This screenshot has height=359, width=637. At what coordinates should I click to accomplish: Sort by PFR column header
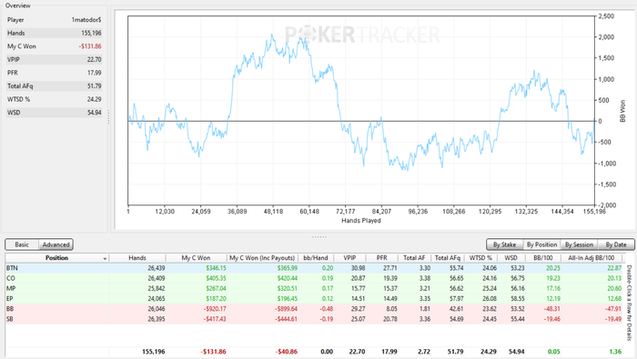tap(382, 258)
